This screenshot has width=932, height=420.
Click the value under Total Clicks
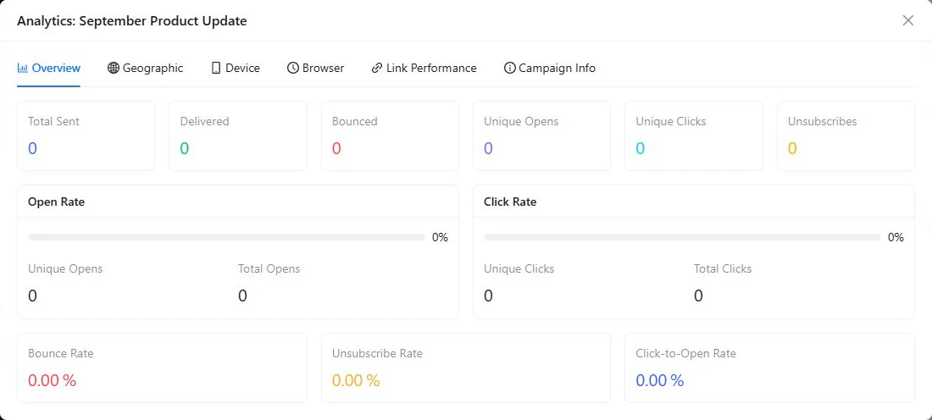coord(698,296)
